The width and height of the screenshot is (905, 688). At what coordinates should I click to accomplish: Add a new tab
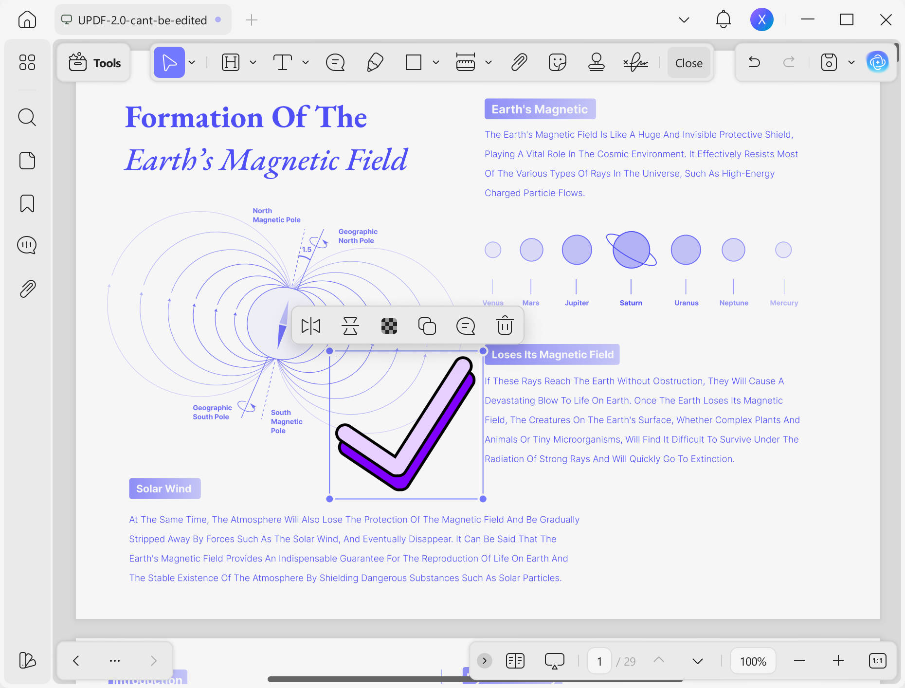point(252,20)
